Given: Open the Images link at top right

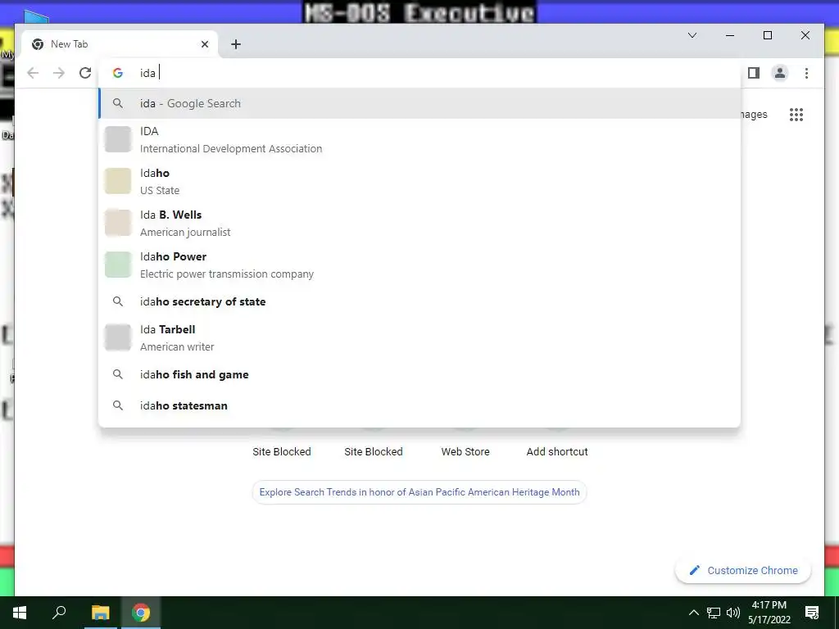Looking at the screenshot, I should click(x=754, y=115).
